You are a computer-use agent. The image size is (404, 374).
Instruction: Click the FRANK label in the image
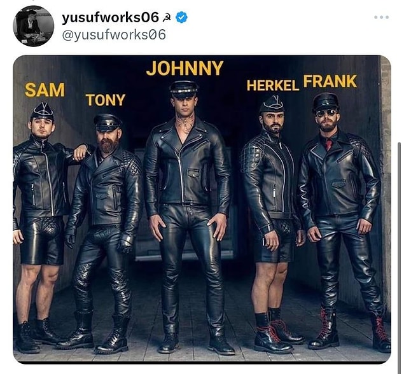[x=330, y=81]
